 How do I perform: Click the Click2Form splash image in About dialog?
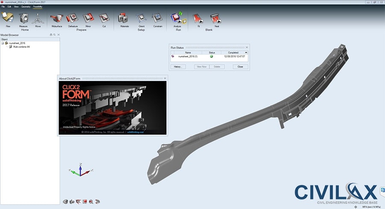coord(113,107)
